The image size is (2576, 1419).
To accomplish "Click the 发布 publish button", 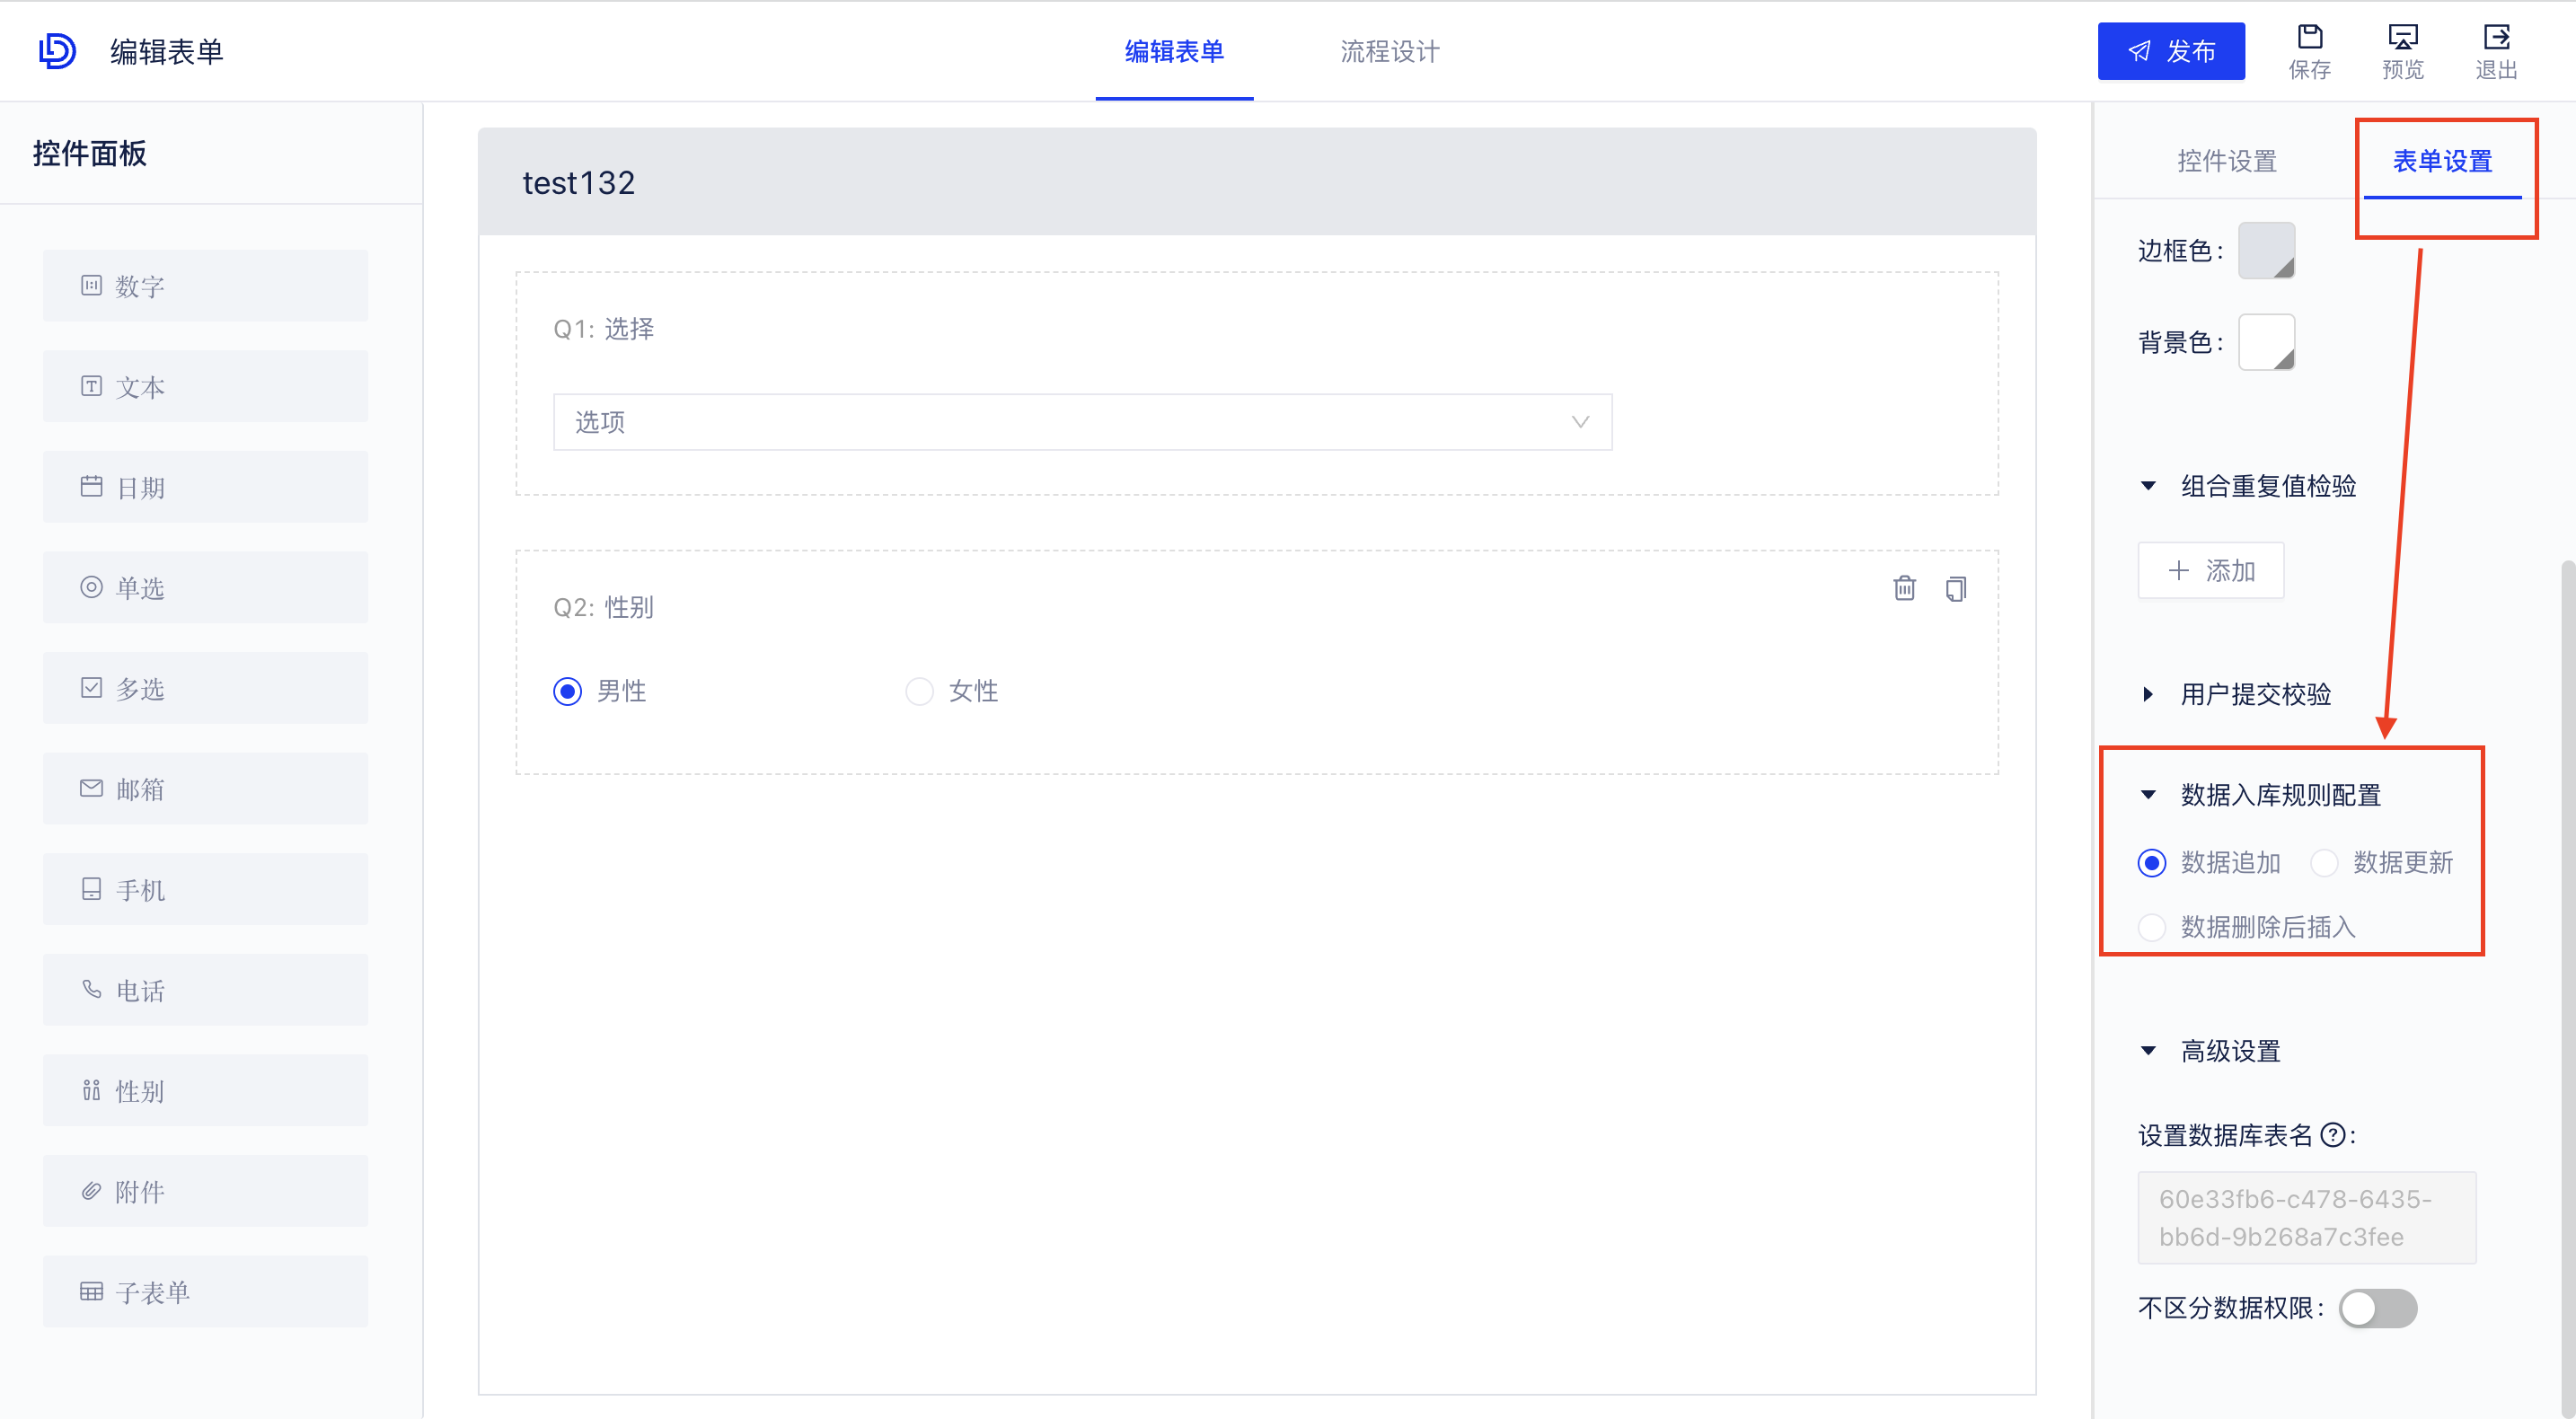I will click(x=2171, y=50).
